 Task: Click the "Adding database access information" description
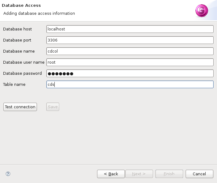pyautogui.click(x=39, y=14)
